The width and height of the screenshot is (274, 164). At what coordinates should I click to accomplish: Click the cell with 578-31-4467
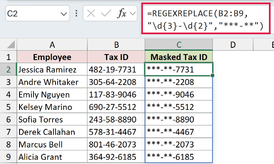pos(116,132)
